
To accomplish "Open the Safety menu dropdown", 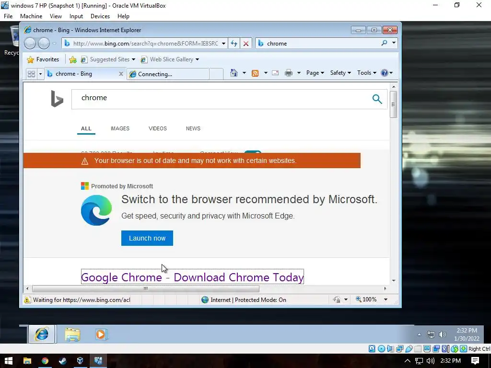I will [340, 73].
